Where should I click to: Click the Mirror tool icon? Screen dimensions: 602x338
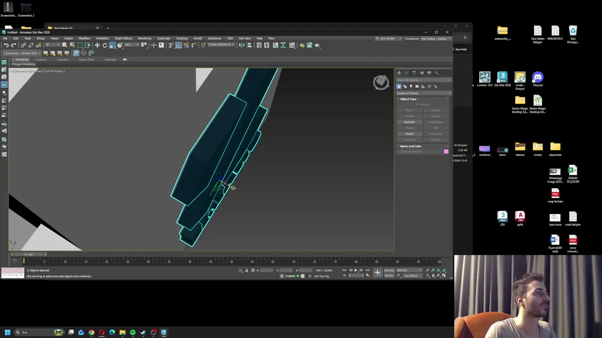(x=241, y=45)
